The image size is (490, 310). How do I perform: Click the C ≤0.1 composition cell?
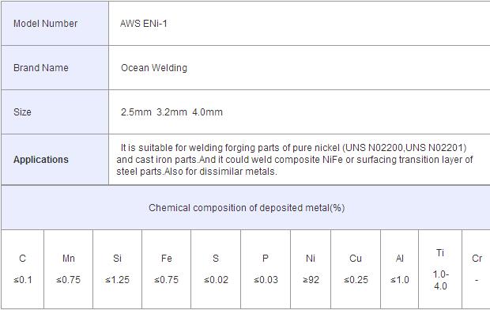22,270
